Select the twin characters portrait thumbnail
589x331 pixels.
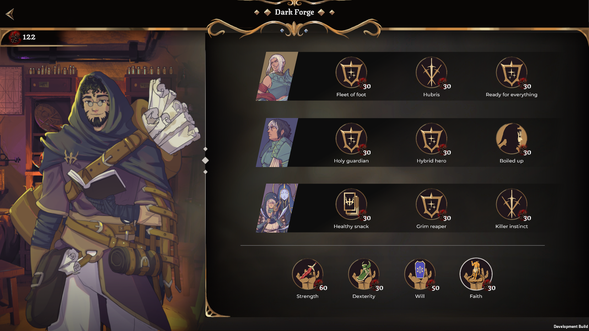[x=277, y=208]
